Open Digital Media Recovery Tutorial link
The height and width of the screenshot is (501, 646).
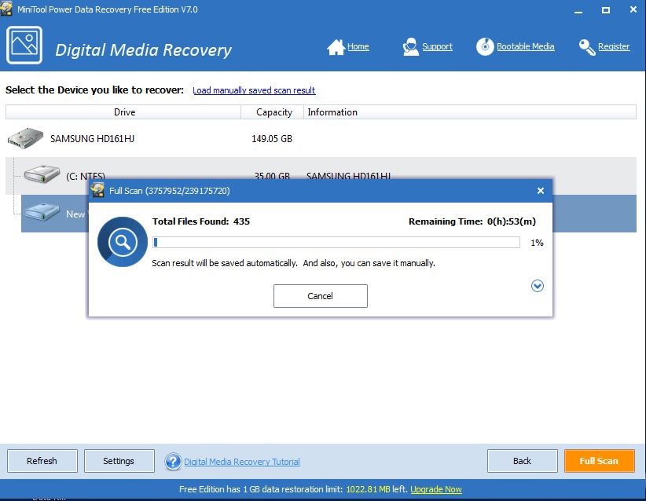pyautogui.click(x=242, y=462)
